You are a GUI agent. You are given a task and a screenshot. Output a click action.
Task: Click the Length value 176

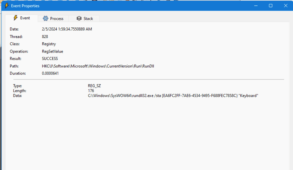click(91, 90)
